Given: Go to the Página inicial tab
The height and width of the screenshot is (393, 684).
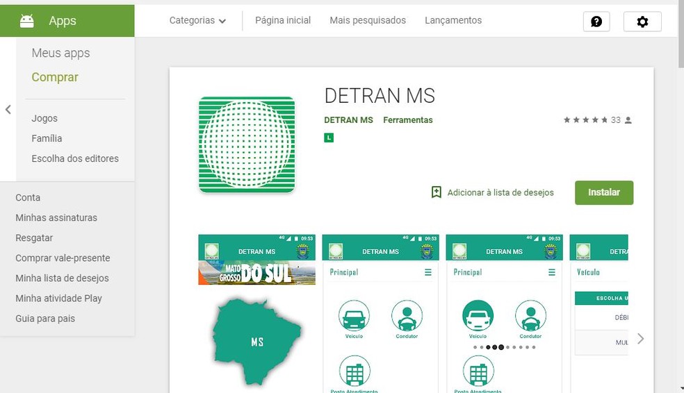Looking at the screenshot, I should click(x=283, y=21).
